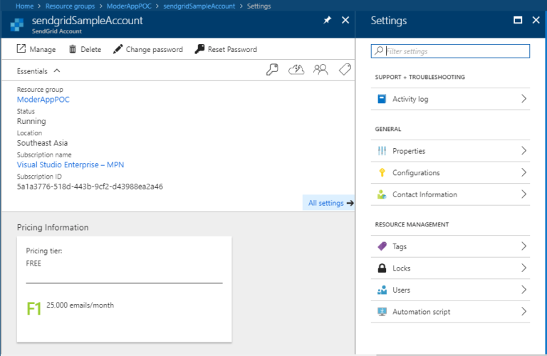547x356 pixels.
Task: Collapse the Essentials section
Action: click(x=57, y=70)
